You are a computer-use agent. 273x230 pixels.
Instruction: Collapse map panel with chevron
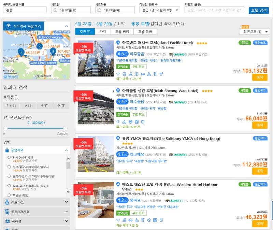(x=66, y=26)
